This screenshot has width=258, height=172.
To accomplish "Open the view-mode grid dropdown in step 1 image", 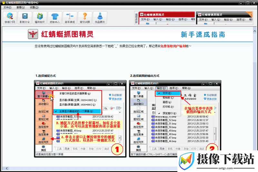I will click(x=119, y=108).
